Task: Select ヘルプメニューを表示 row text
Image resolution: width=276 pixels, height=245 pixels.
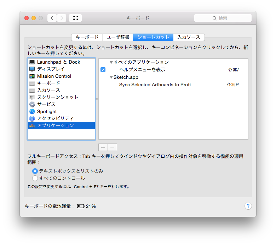Action: pos(142,70)
